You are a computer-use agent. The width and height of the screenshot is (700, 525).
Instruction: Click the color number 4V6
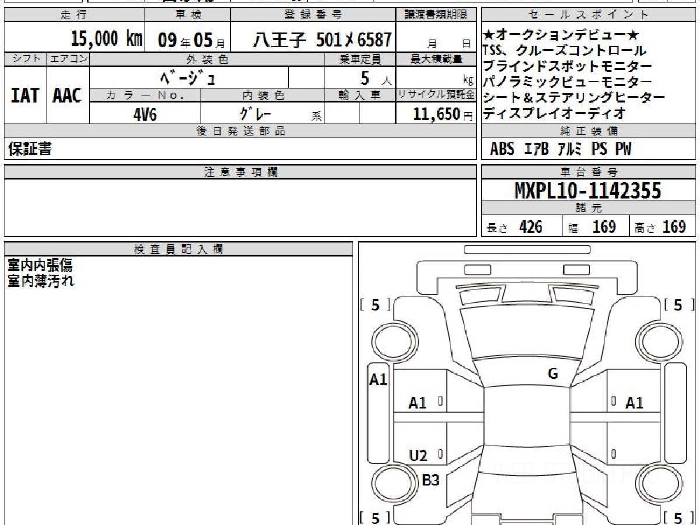tap(145, 114)
